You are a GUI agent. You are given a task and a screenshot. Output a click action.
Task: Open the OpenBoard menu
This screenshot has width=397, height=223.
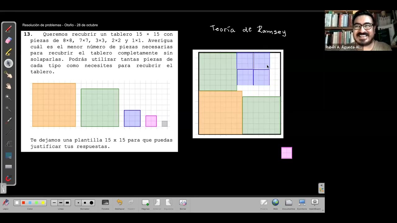click(315, 204)
